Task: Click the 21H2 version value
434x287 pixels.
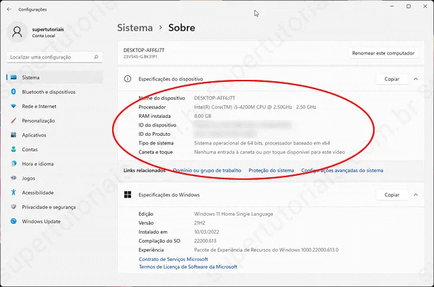Action: [x=200, y=223]
